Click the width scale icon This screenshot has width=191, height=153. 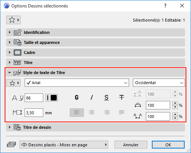pos(138,105)
